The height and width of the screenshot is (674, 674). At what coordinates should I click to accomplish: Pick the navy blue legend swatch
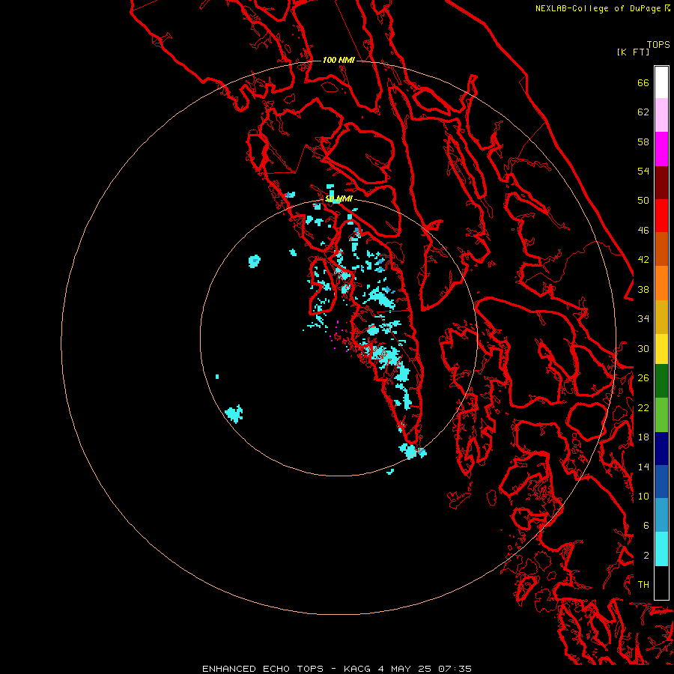[661, 449]
